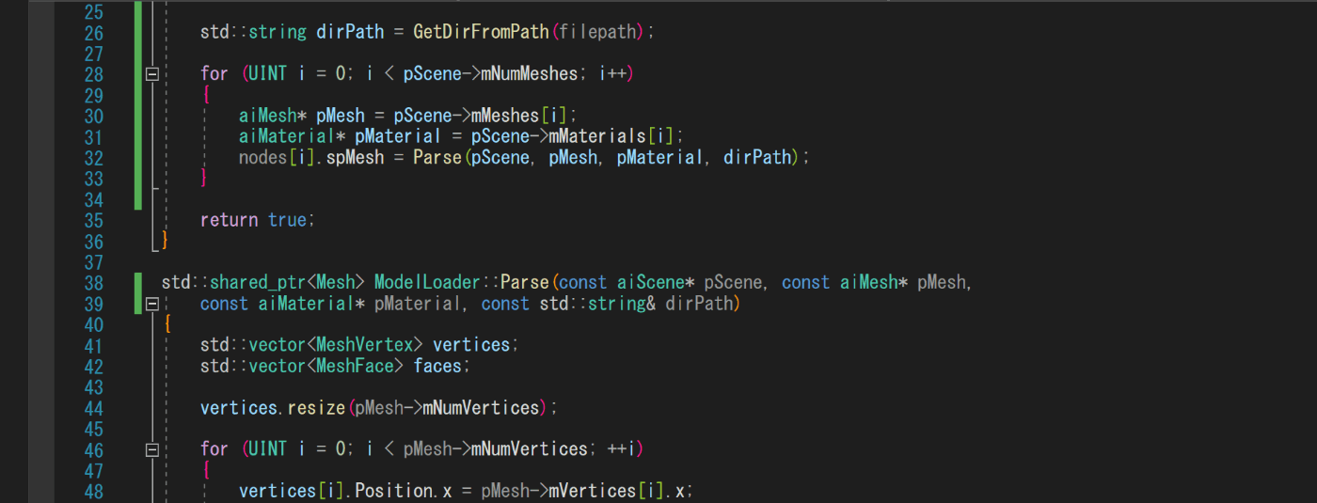Click aiScene* parameter type on line 38
The height and width of the screenshot is (503, 1317).
[655, 282]
